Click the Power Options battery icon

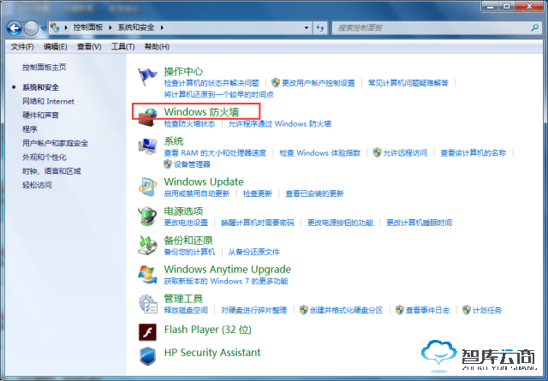click(x=147, y=216)
